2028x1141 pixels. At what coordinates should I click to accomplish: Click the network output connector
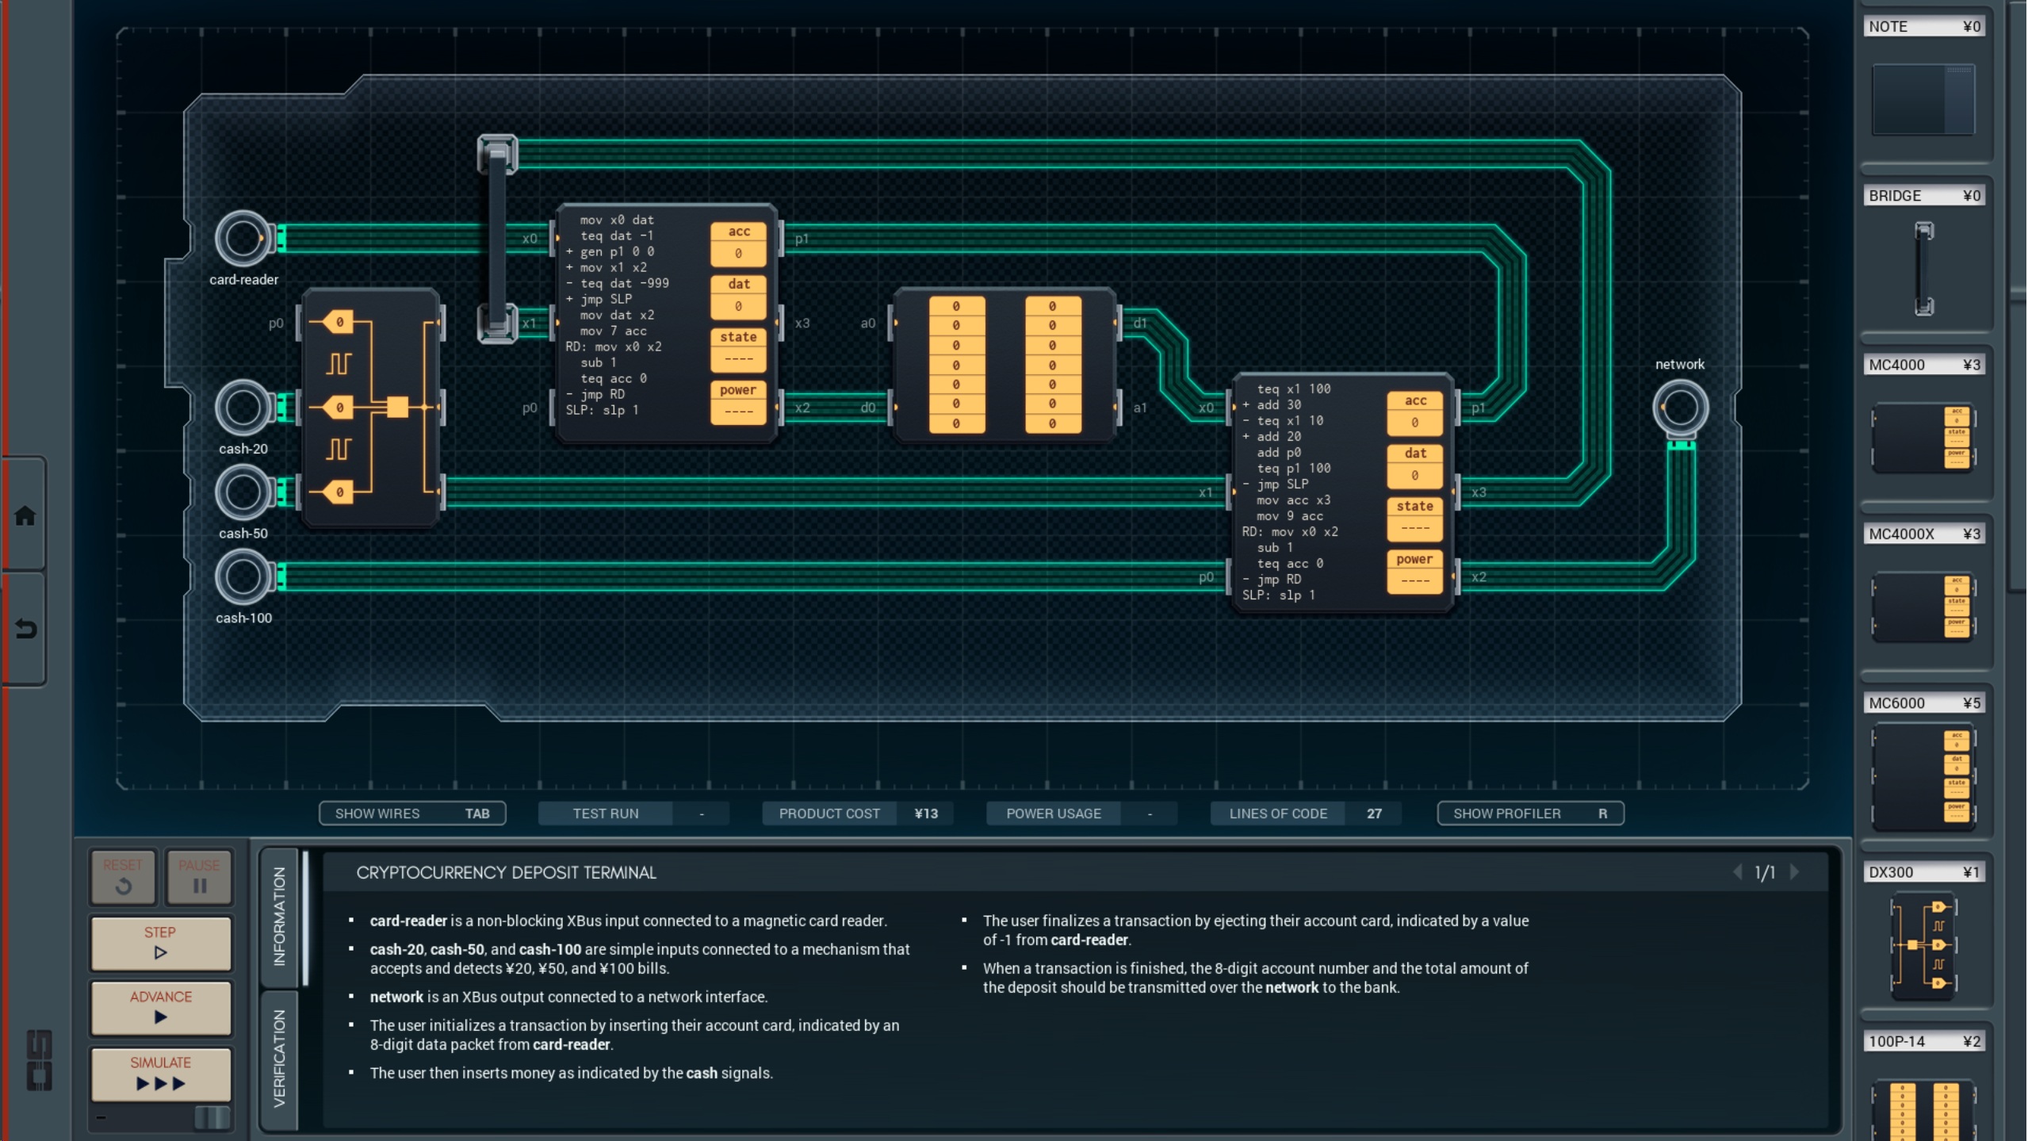(1679, 408)
